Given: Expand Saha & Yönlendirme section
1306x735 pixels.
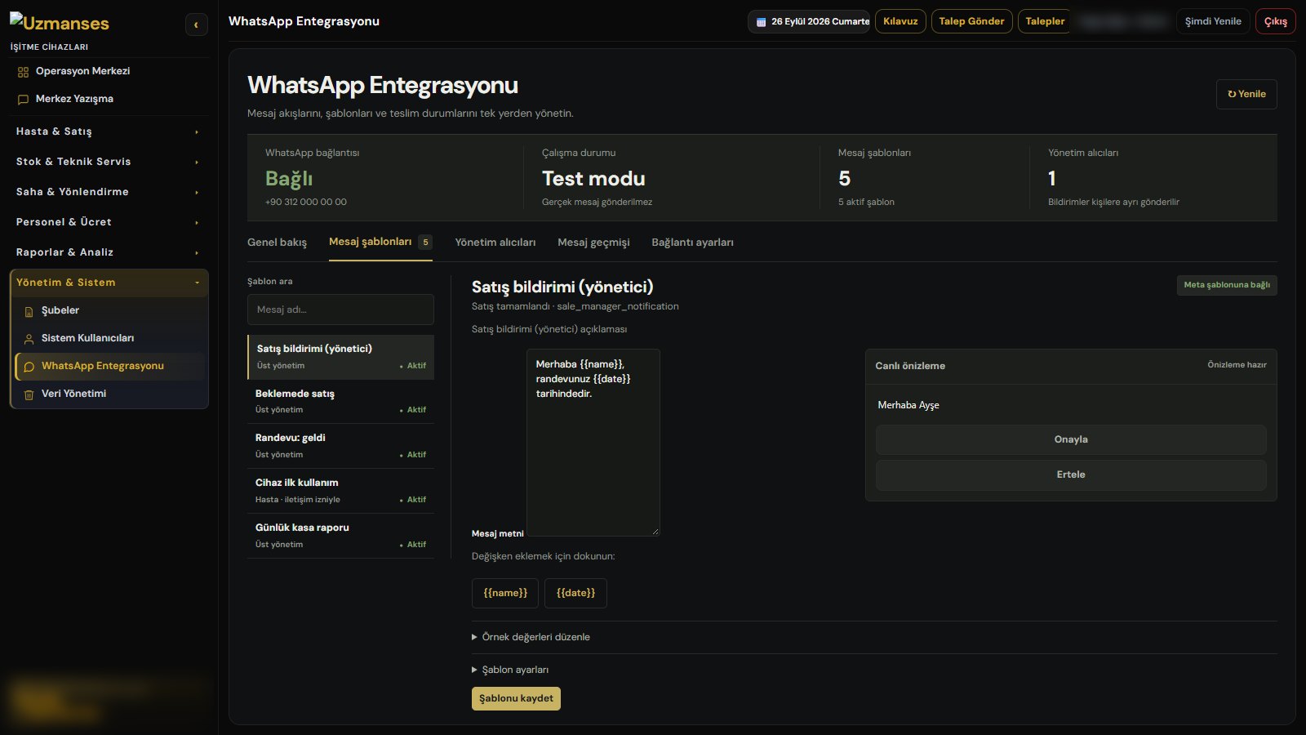Looking at the screenshot, I should click(109, 192).
